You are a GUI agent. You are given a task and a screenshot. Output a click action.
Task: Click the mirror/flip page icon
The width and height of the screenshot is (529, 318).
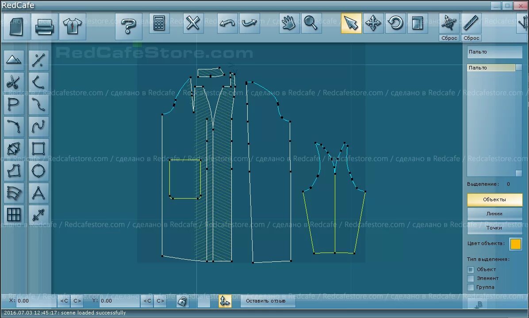[418, 23]
